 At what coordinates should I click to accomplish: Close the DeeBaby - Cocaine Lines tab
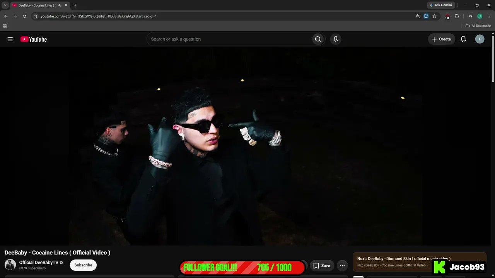pyautogui.click(x=66, y=5)
